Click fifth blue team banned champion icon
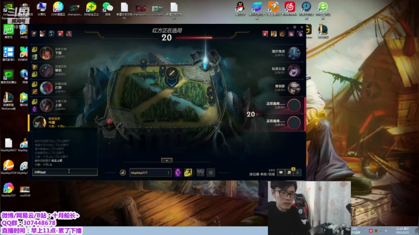 click(69, 33)
